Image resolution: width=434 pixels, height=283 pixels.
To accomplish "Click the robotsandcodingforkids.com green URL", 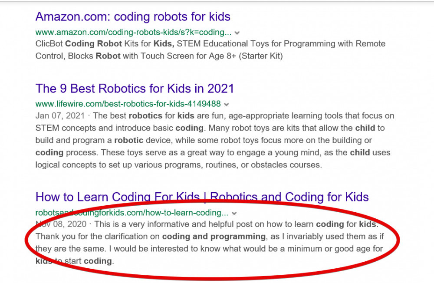I will [132, 213].
